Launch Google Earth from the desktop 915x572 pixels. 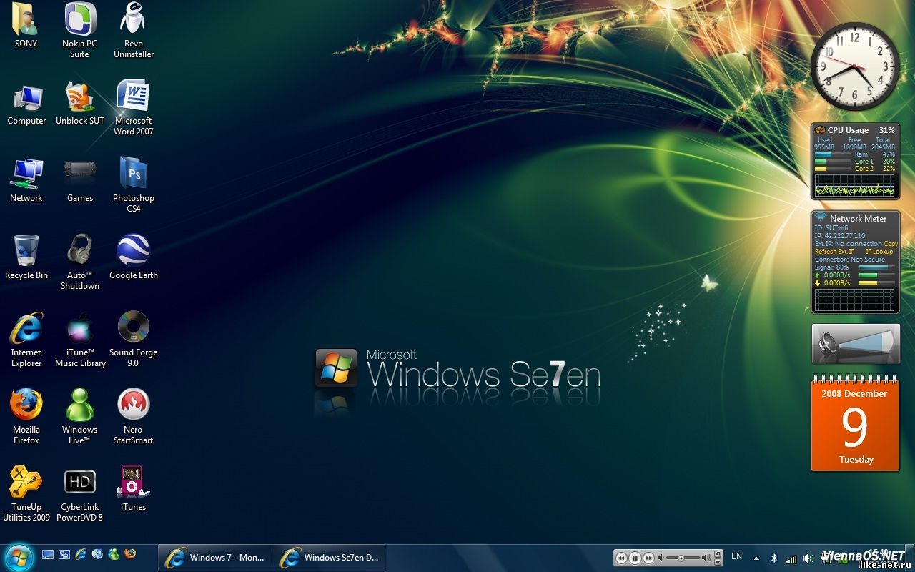coord(133,251)
